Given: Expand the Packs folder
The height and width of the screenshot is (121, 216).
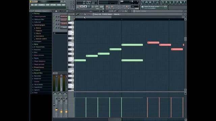Looking at the screenshot, I should [36, 58].
